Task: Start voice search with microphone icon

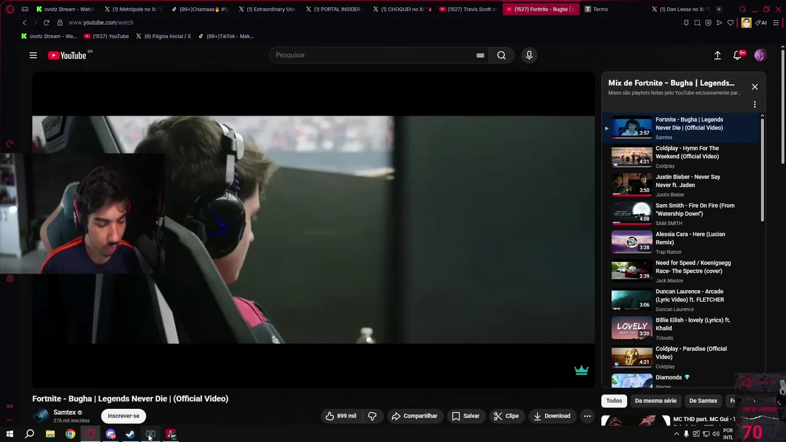Action: pos(529,55)
